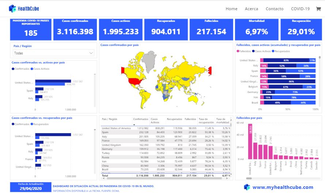Select the Recuperación card 29,01%
This screenshot has width=325, height=194.
(x=301, y=30)
